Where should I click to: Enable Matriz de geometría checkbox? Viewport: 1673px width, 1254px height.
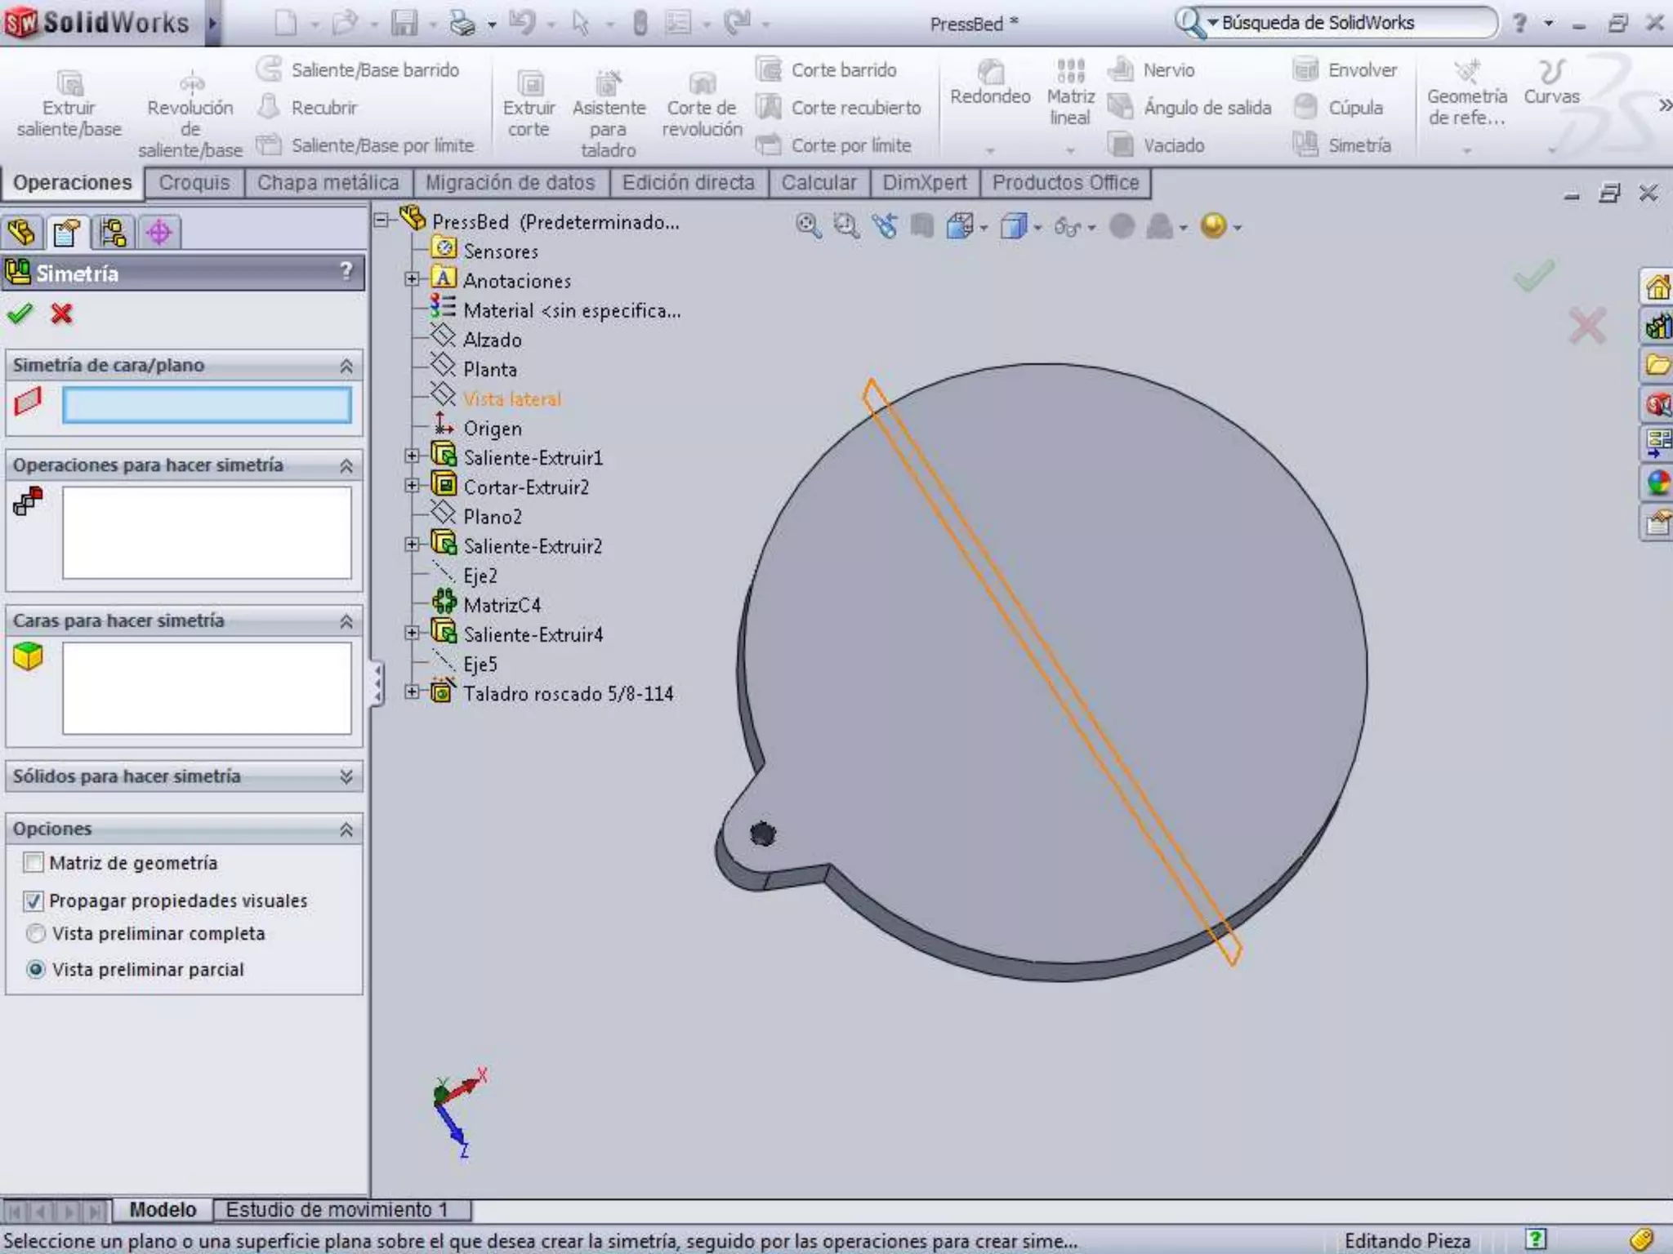click(34, 863)
